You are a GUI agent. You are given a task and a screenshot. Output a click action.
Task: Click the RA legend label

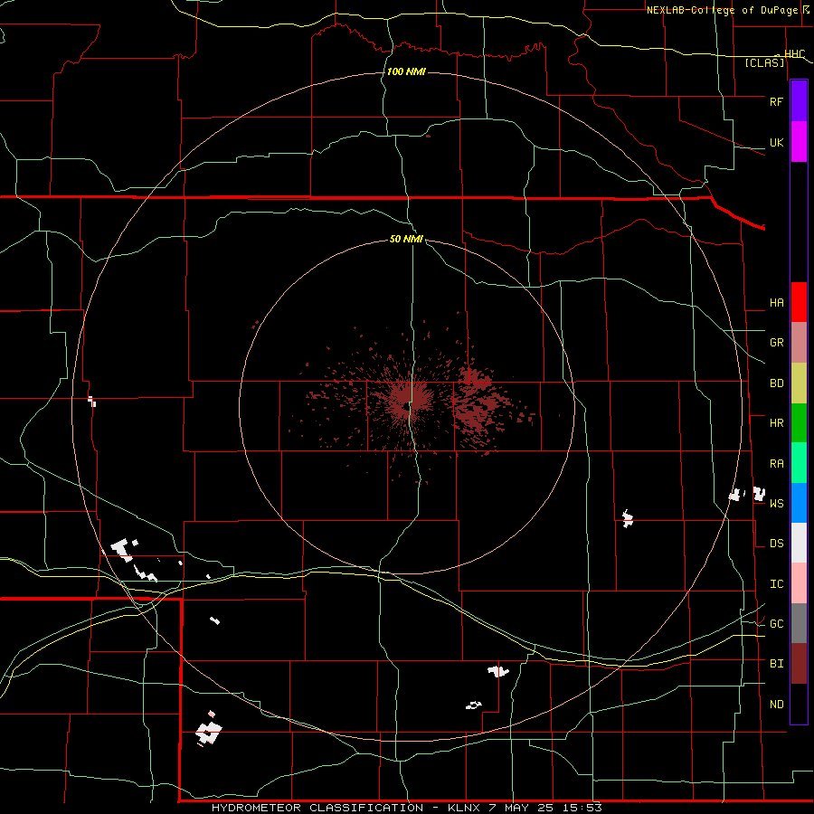pos(776,463)
